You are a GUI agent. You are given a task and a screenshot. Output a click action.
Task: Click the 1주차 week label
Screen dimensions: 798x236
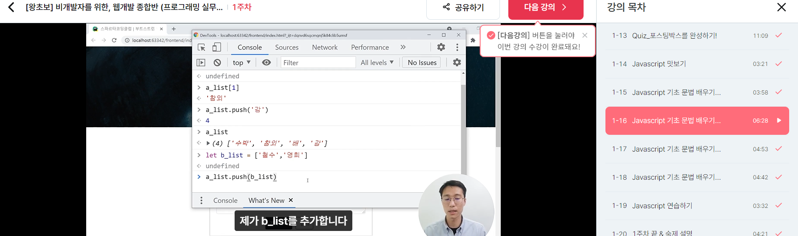[242, 7]
